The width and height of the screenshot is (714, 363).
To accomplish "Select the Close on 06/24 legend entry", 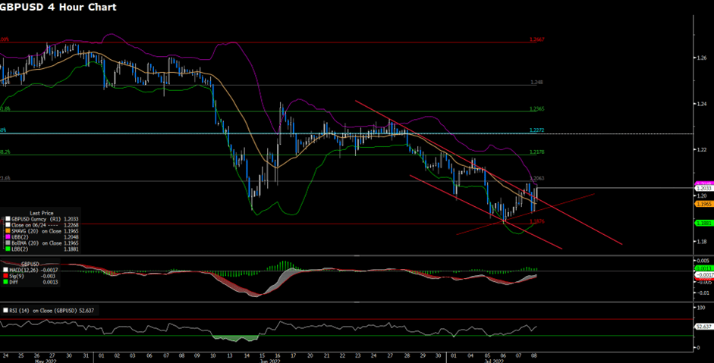I will click(x=30, y=224).
